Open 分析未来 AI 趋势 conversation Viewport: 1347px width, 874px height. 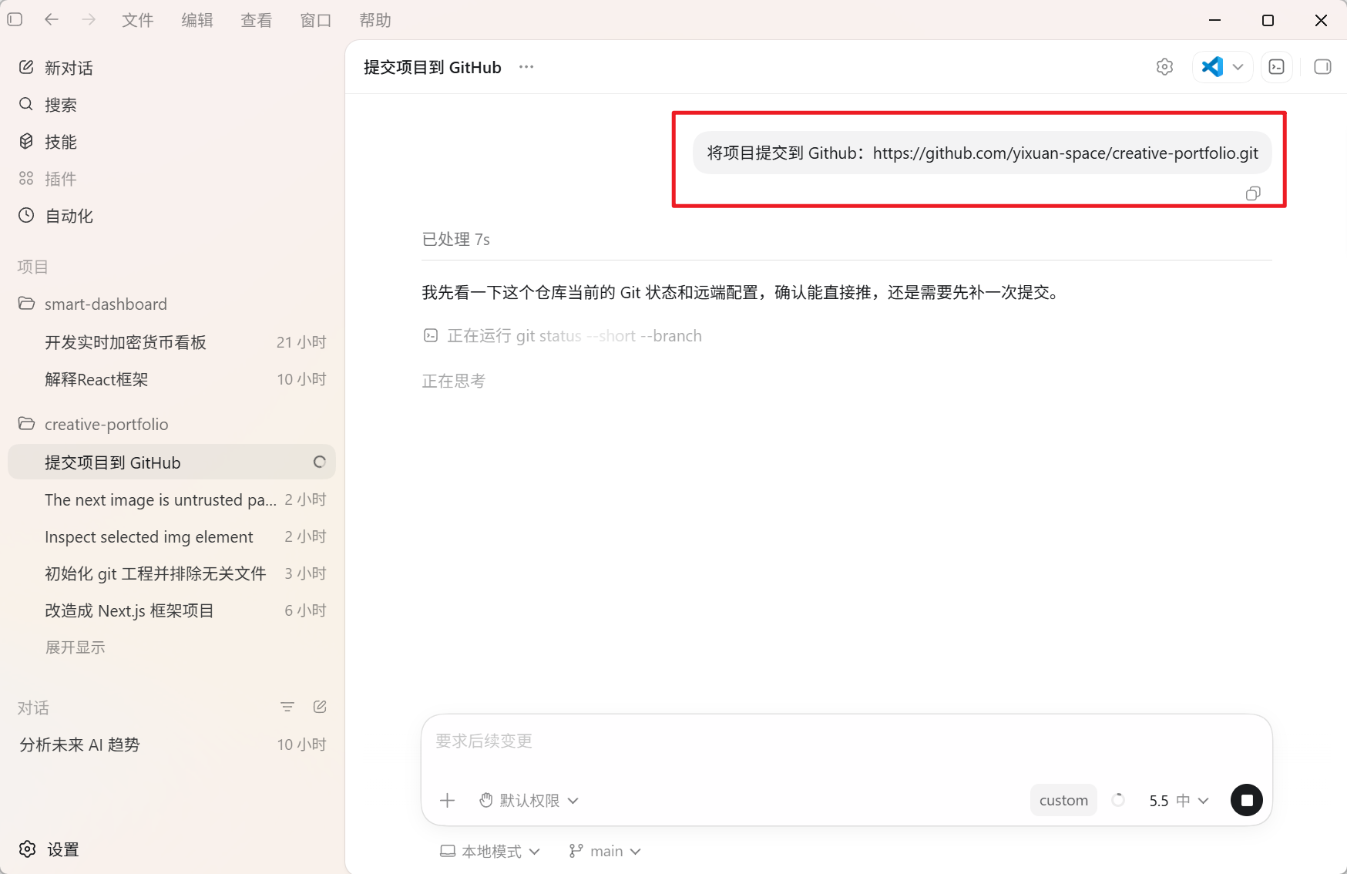pos(172,745)
